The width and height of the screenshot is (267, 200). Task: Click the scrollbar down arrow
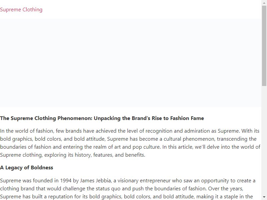click(264, 197)
